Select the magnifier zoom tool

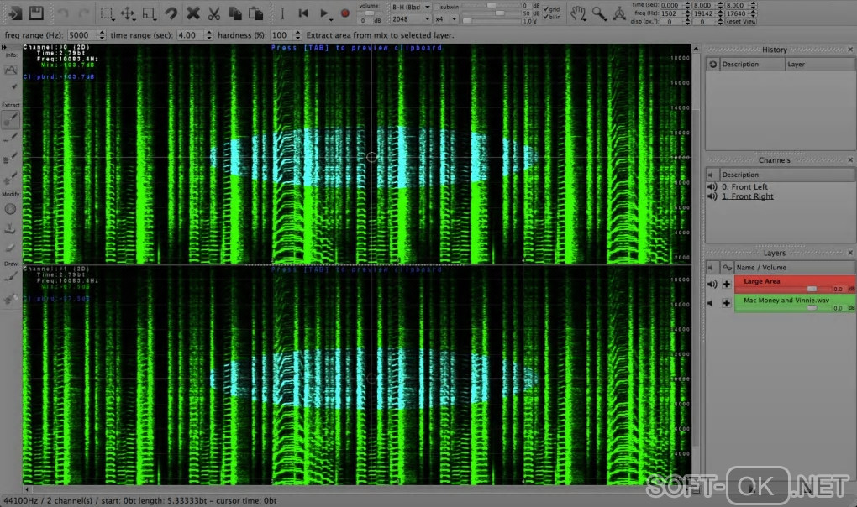599,13
